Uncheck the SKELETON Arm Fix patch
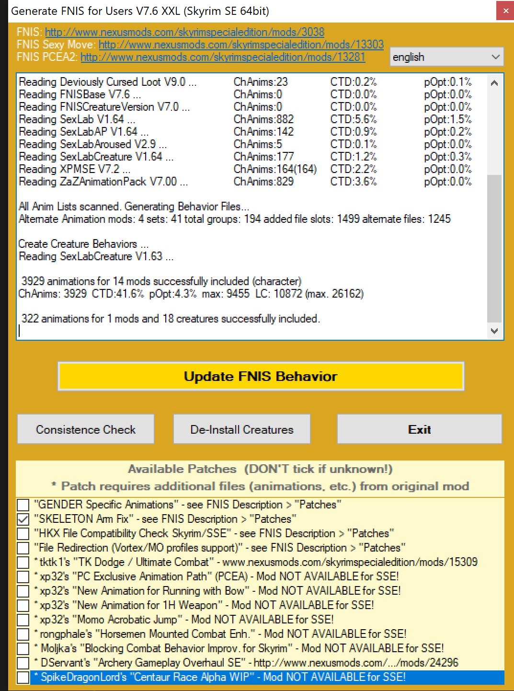The image size is (514, 691). point(22,518)
